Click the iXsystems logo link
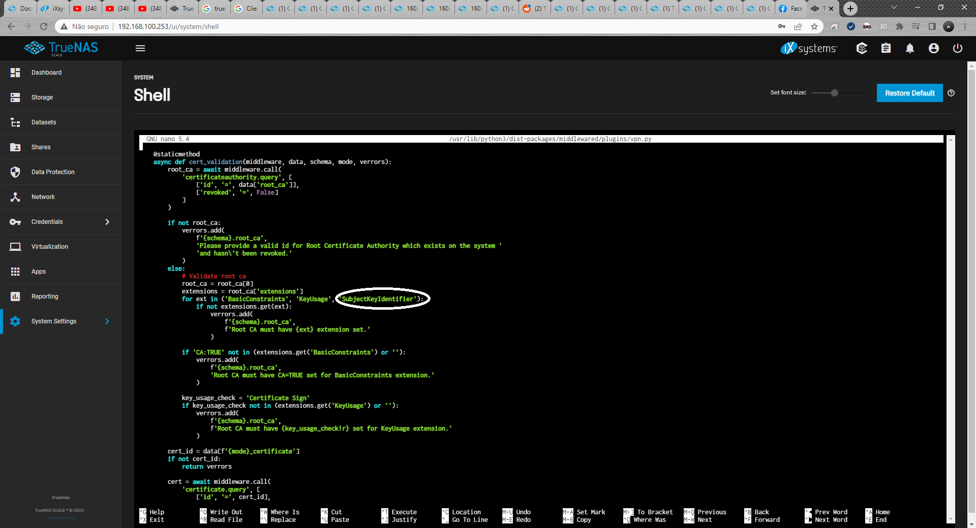 click(x=809, y=48)
